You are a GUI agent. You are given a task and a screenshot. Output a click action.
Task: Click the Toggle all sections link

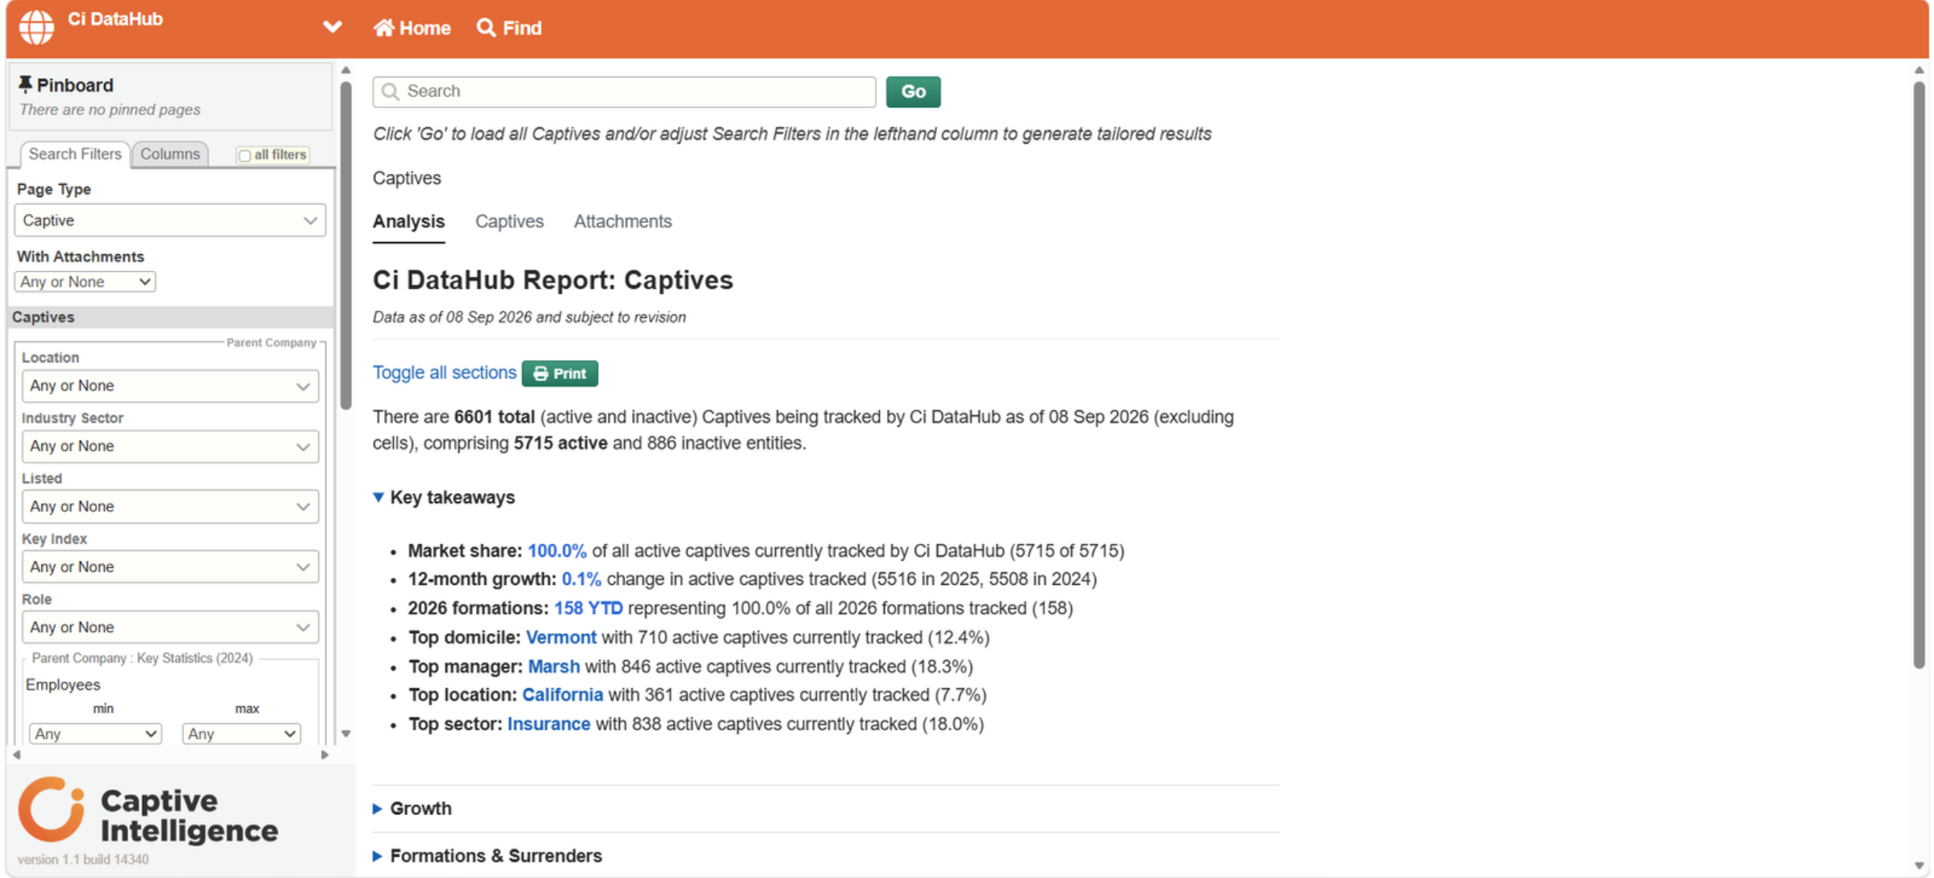pyautogui.click(x=444, y=372)
